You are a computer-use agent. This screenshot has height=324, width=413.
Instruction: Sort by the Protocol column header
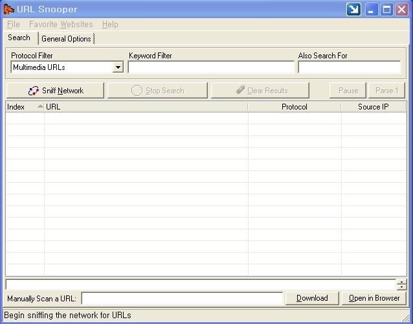pos(295,107)
